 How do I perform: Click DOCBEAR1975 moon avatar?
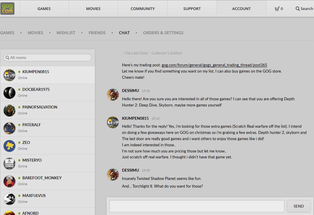[9, 93]
